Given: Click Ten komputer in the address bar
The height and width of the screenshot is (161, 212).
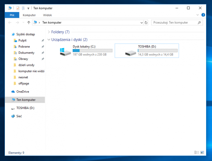Looking at the screenshot, I should click(x=52, y=23).
